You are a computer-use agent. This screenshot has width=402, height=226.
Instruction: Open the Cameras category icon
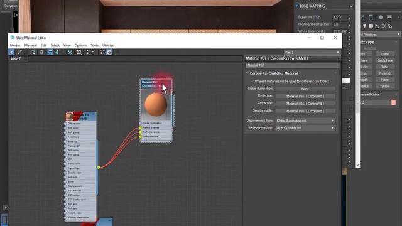(371, 26)
